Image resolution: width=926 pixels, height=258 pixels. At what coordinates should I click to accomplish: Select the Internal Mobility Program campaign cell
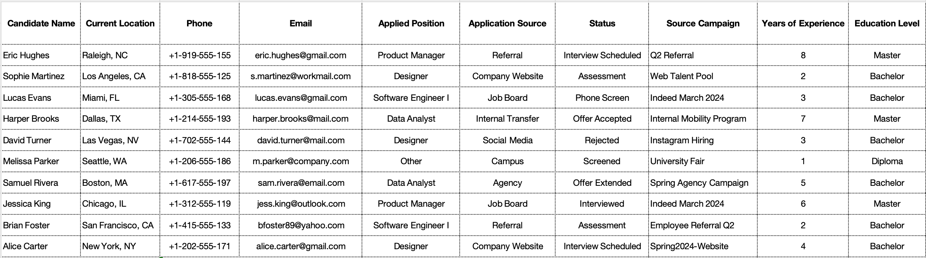coord(703,119)
